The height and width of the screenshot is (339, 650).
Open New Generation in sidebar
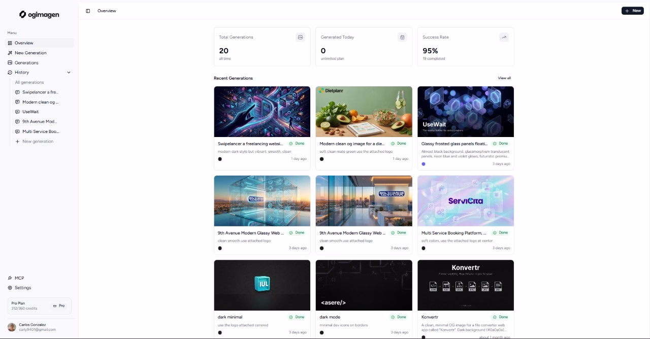(40, 53)
